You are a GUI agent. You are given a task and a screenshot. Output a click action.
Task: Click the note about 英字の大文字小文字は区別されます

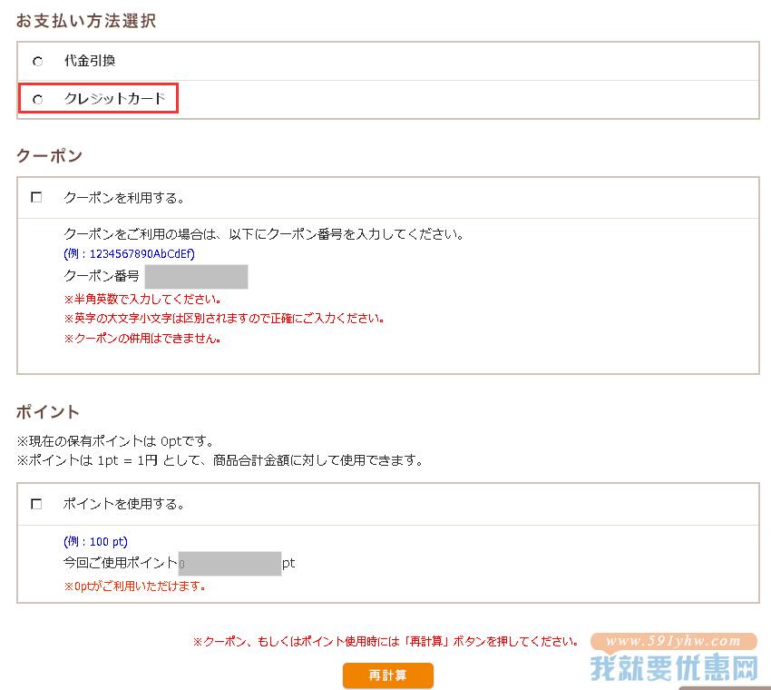224,319
